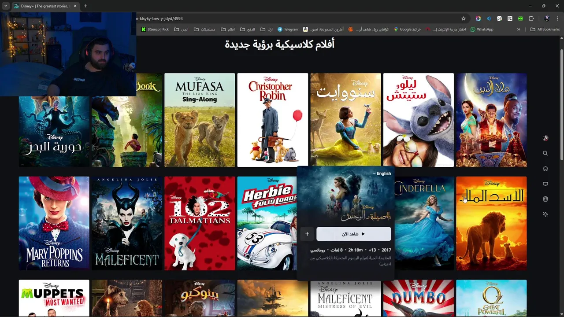Click the colorful circle extension icon
Screen dimensions: 564x317
478,18
